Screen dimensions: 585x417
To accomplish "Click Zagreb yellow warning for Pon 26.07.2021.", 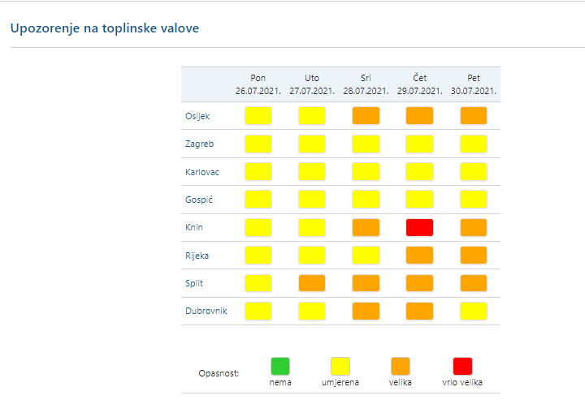I will [x=258, y=144].
